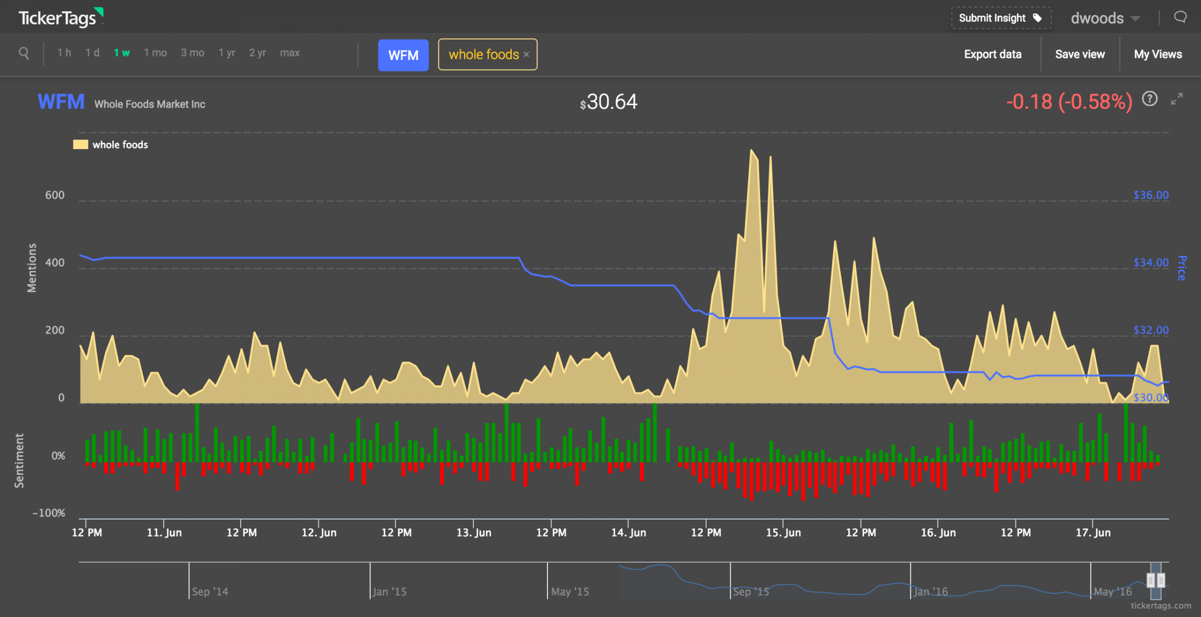Expand chart to fullscreen
Viewport: 1201px width, 617px height.
click(1177, 99)
